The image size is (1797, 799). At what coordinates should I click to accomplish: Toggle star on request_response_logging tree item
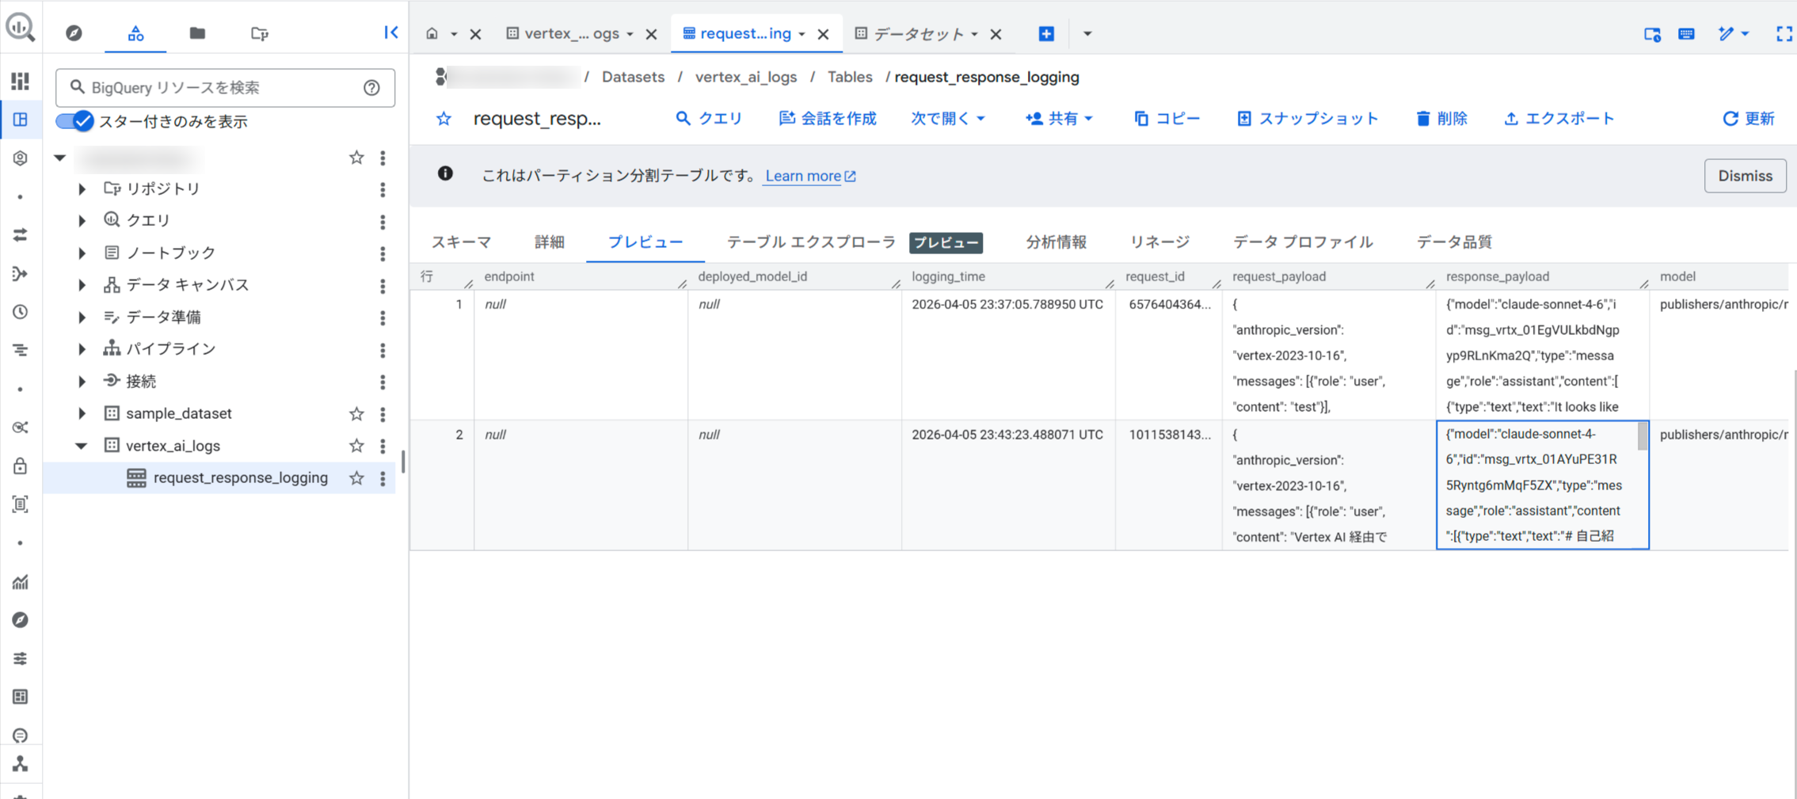[x=356, y=478]
